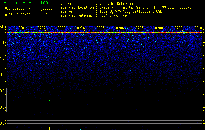Image resolution: width=205 pixels, height=130 pixels.
Task: Click the 0.6 kHz frequency axis label
Action: point(3,123)
